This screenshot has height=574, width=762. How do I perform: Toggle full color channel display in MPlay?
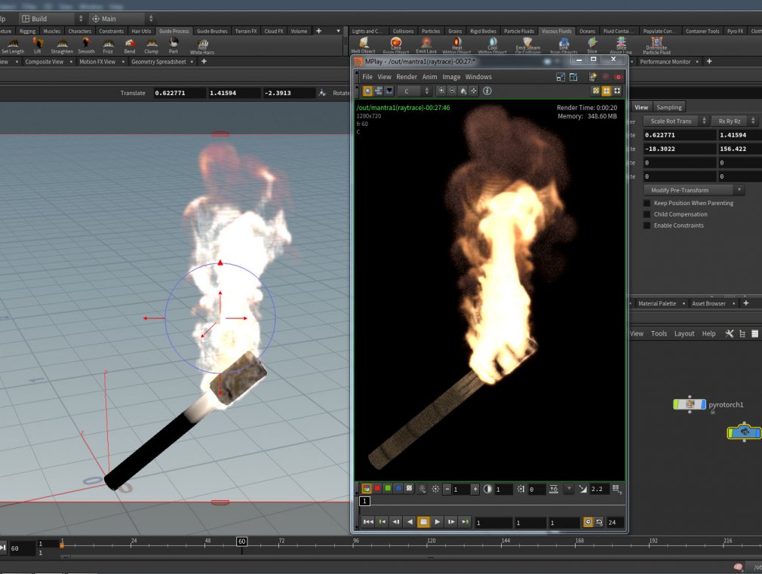coord(367,489)
